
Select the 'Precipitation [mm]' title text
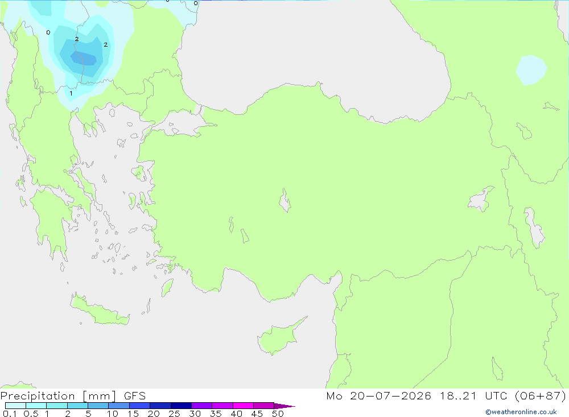click(58, 396)
